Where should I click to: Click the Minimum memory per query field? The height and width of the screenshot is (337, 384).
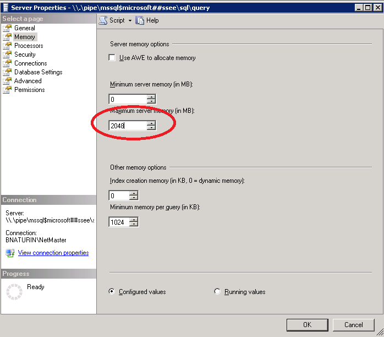(x=119, y=222)
